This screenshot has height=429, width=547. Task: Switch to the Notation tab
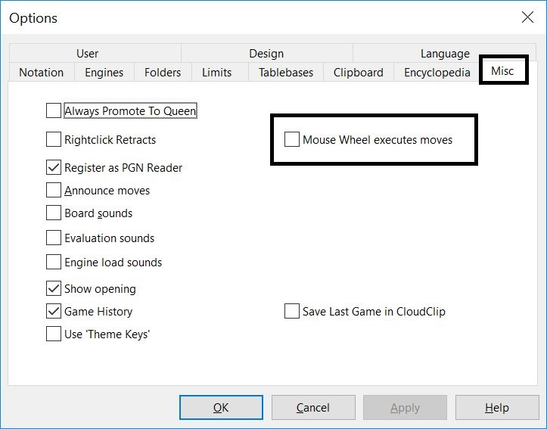click(42, 73)
